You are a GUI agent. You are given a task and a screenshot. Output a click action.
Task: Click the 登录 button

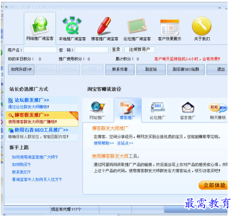116,49
